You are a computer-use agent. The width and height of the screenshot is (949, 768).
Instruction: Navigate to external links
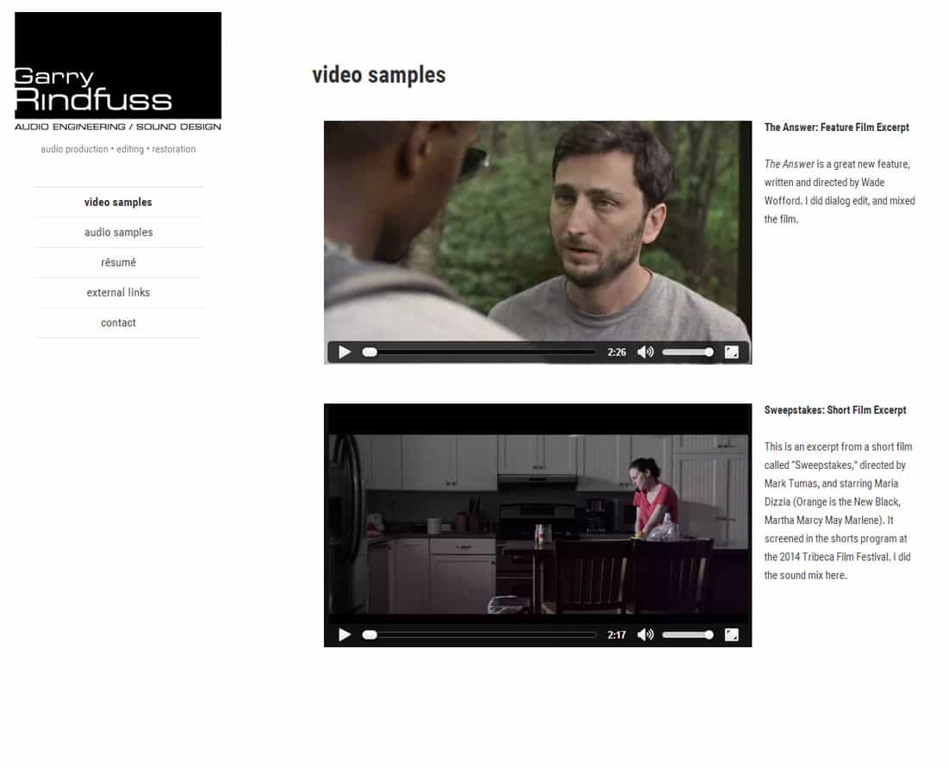118,293
